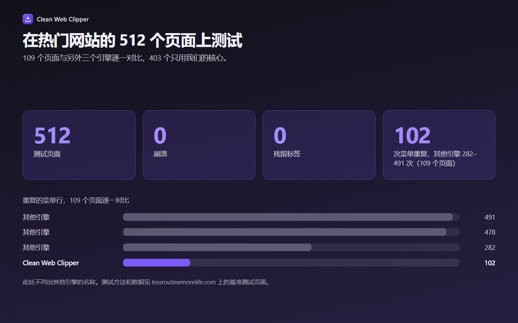The image size is (518, 323).
Task: Click the 测试页面 label
Action: [x=47, y=154]
